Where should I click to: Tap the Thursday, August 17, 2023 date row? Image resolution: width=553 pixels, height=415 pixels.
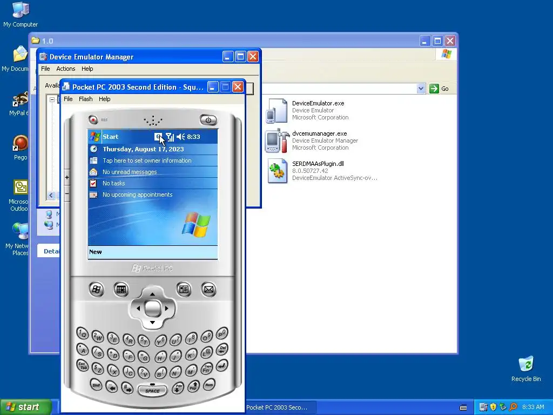pos(152,149)
